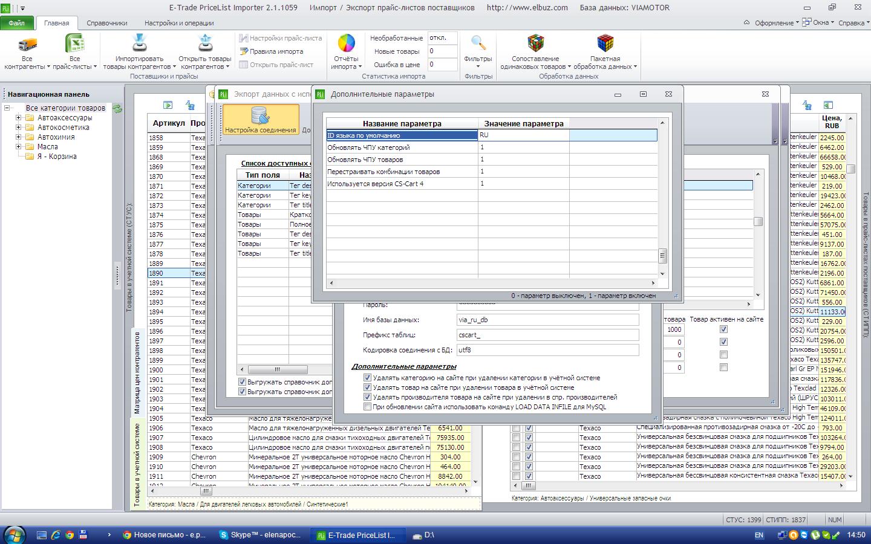Toggle 'Товар активен на сайте' checkbox beside the 1000 field

click(723, 329)
